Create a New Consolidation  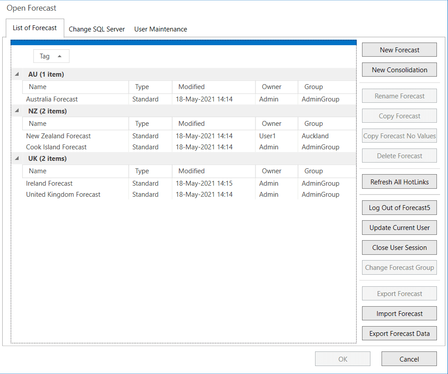(x=399, y=70)
